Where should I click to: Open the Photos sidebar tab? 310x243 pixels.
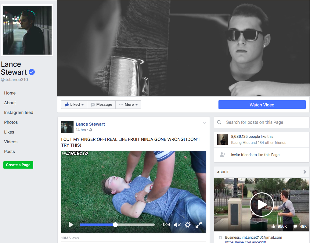[x=11, y=122]
